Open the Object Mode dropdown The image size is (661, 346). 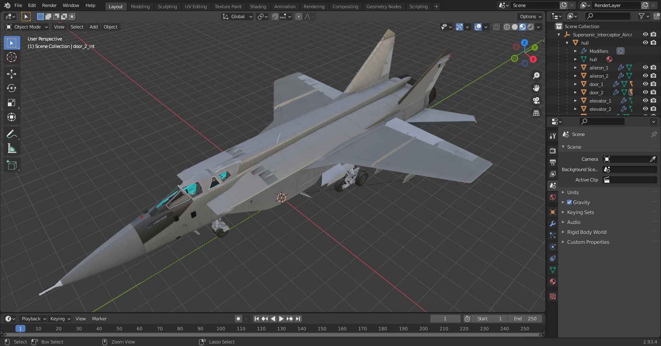(x=27, y=27)
